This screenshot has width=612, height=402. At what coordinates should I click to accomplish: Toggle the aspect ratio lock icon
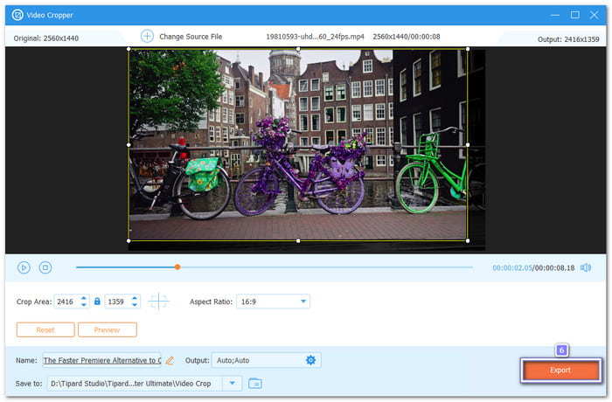97,301
